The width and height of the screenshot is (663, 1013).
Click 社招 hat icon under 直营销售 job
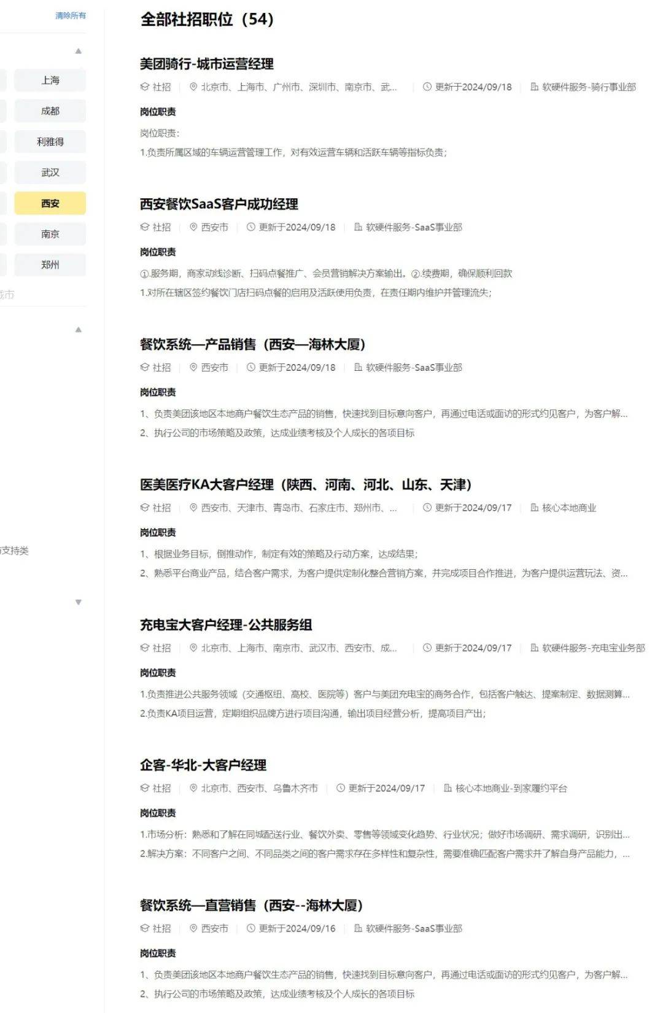(x=145, y=929)
